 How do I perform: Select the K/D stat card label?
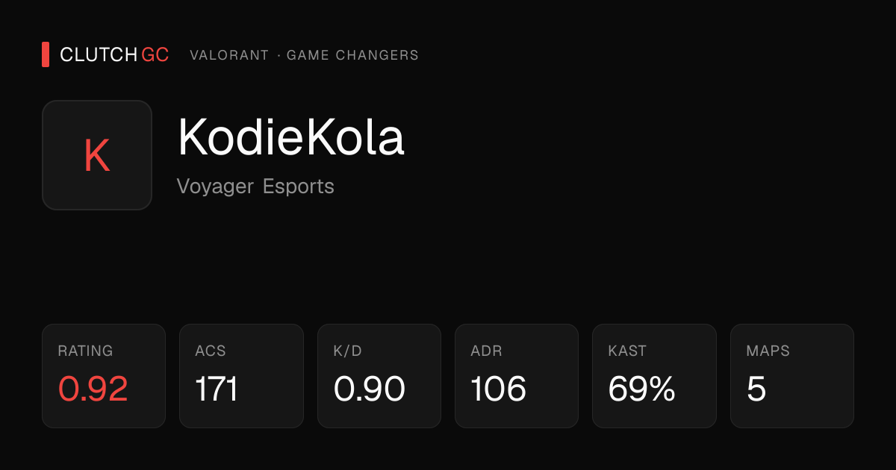click(x=347, y=351)
